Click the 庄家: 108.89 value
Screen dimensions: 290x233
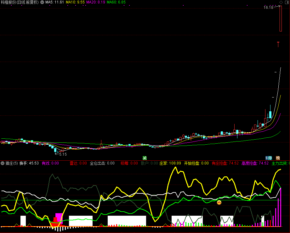[170, 163]
